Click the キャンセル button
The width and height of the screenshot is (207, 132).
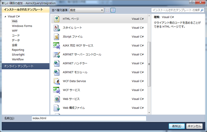point(194,126)
